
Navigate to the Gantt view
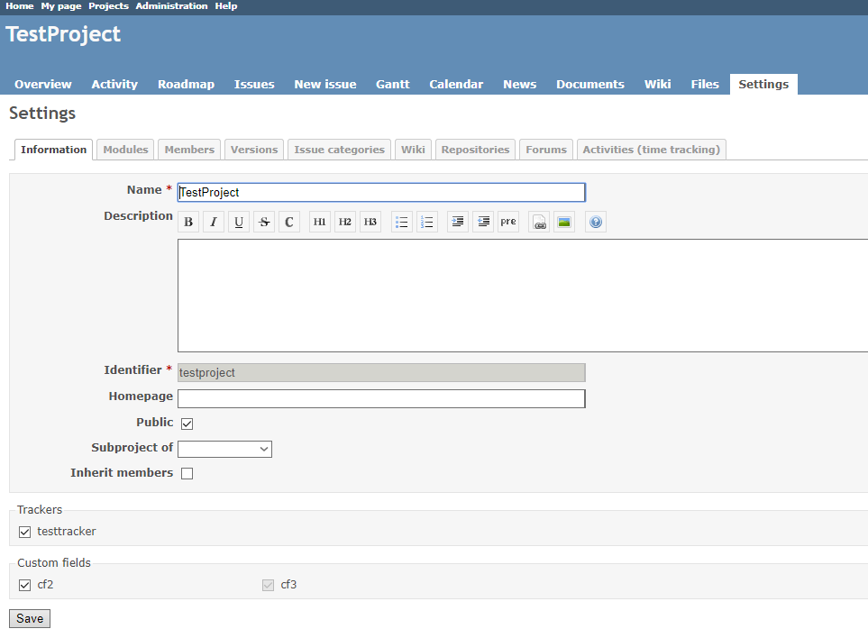[392, 84]
